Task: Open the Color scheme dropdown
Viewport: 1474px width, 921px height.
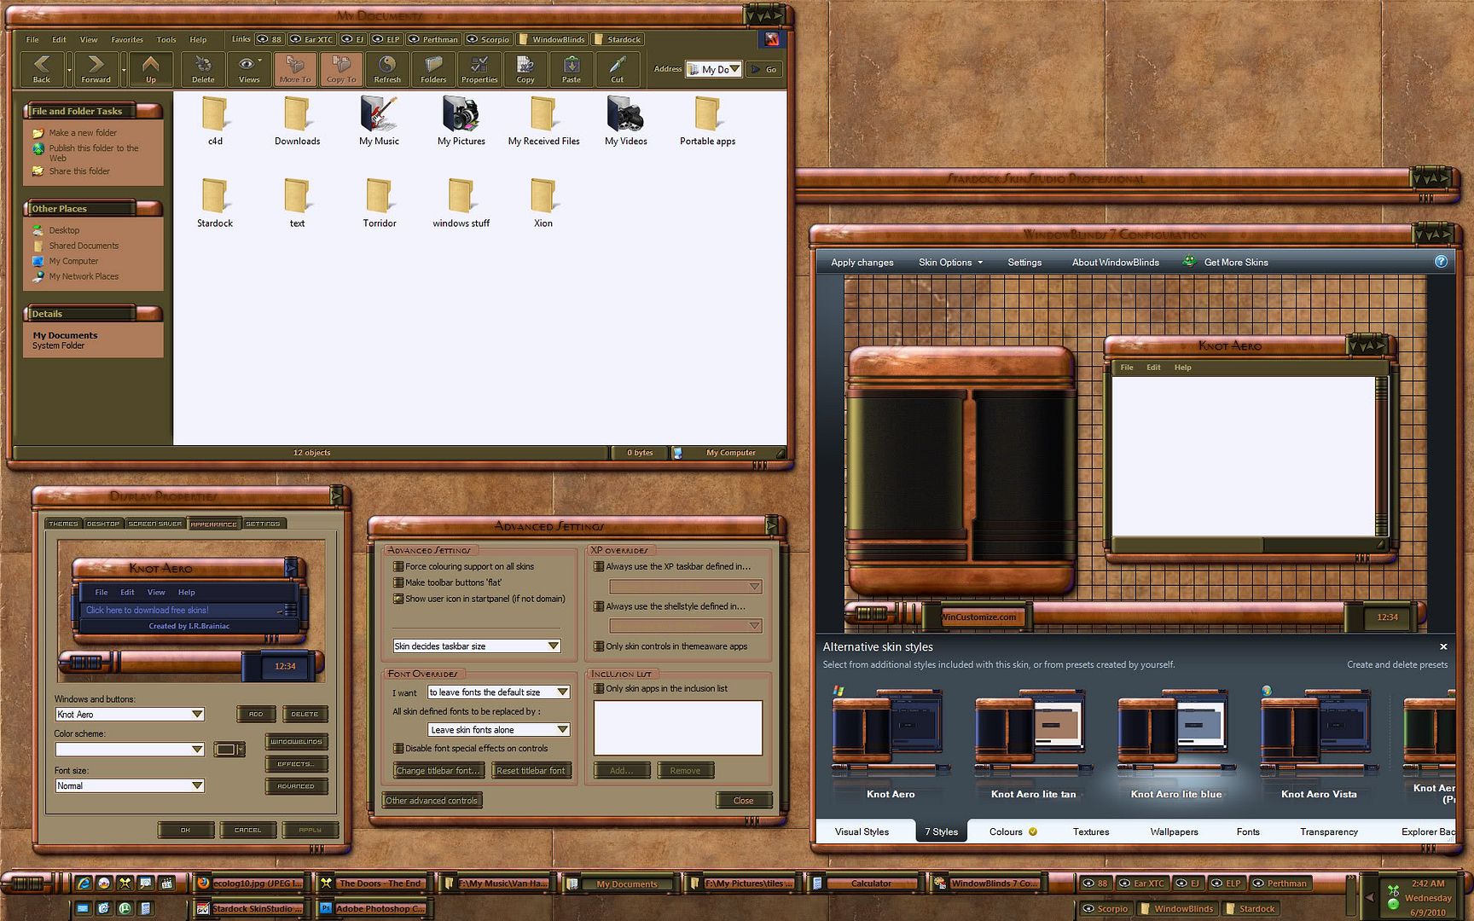Action: point(130,750)
